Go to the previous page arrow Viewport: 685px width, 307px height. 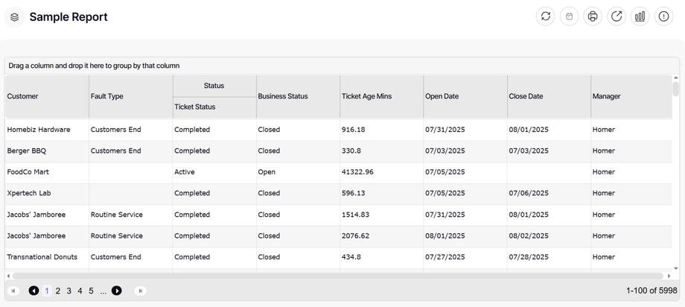coord(34,291)
